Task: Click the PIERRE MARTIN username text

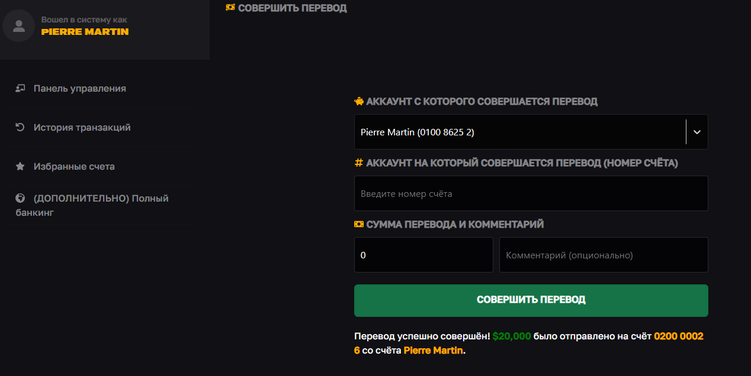Action: coord(85,32)
